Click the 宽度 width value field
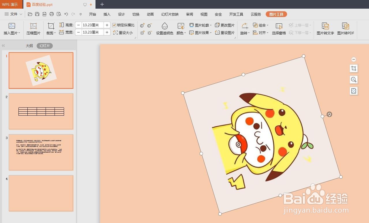Viewport: 369px width, 223px height. [x=93, y=32]
